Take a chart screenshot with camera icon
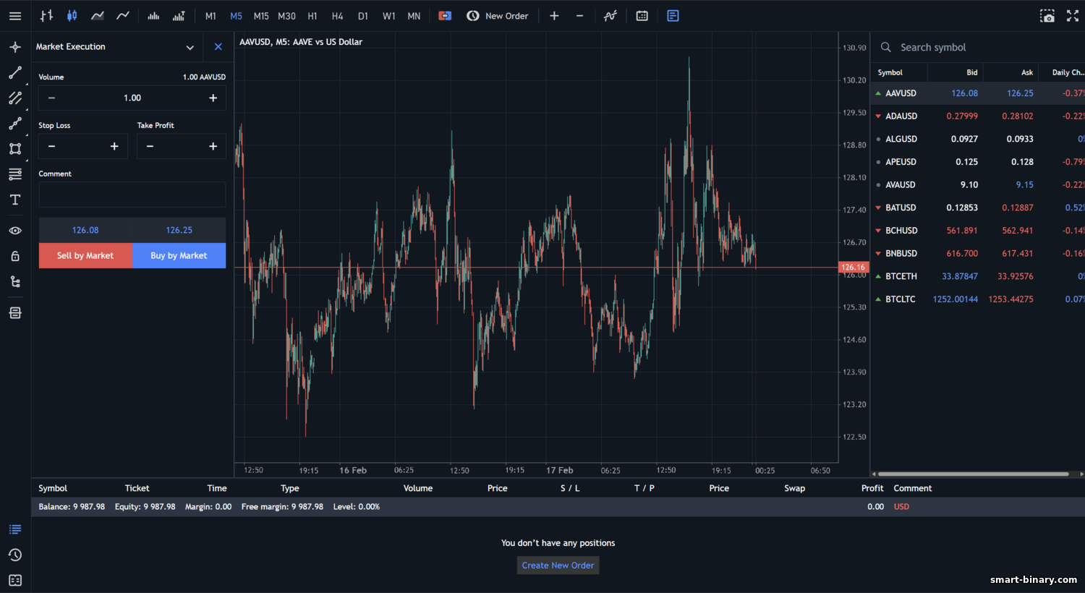This screenshot has width=1085, height=593. point(1047,16)
